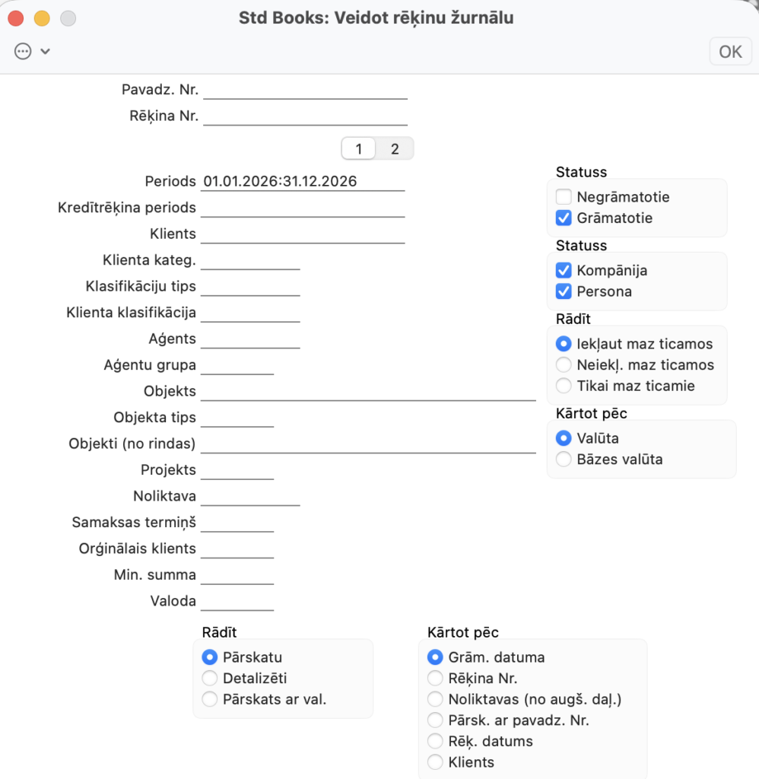Focus the Objekta tips field
Screen dimensions: 759x779
tap(237, 418)
